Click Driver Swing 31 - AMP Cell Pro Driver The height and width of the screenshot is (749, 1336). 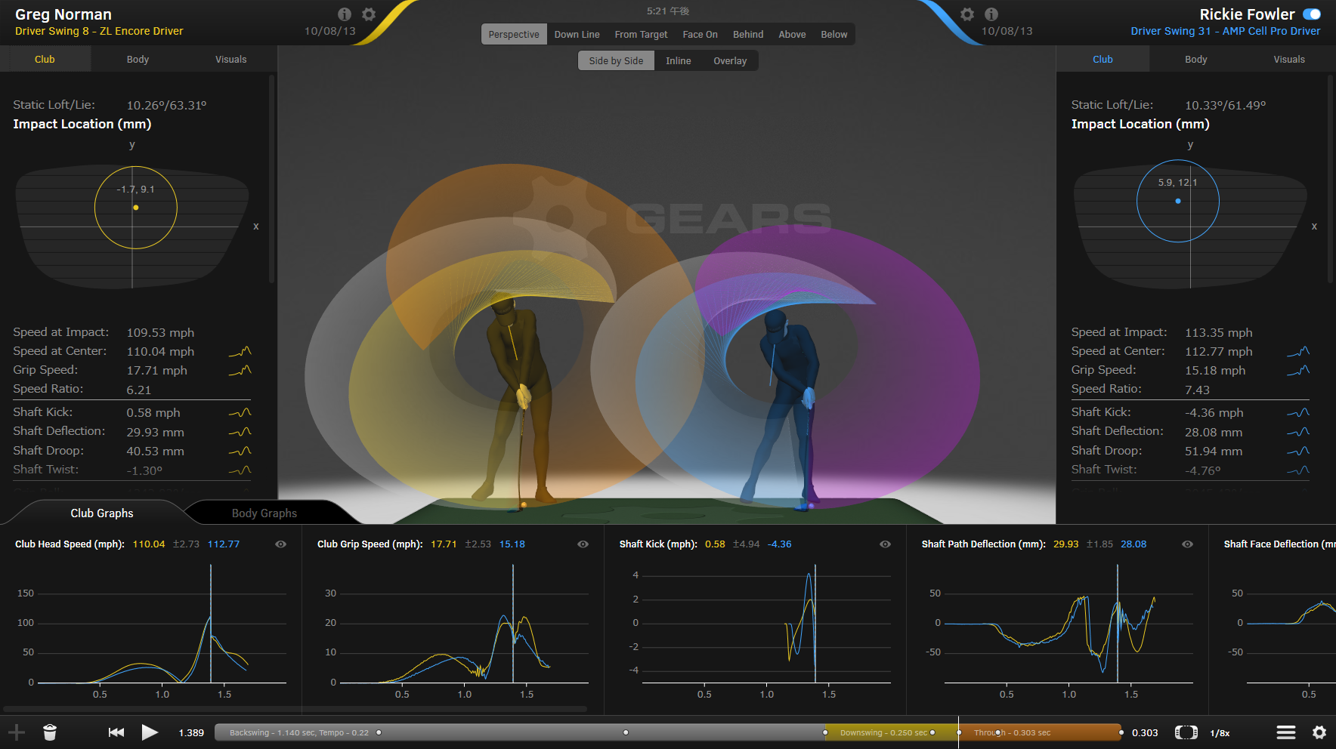coord(1225,31)
